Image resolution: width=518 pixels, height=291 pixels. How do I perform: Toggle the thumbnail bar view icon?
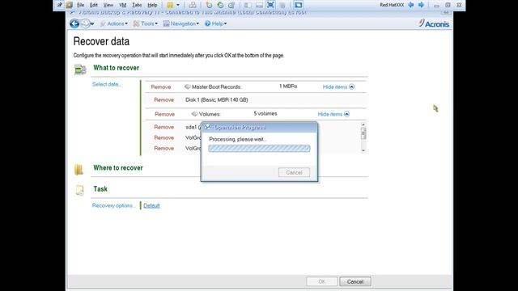(259, 5)
